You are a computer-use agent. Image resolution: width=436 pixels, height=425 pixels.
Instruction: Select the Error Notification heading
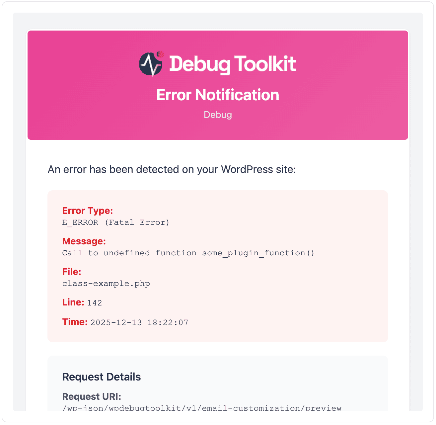(218, 95)
